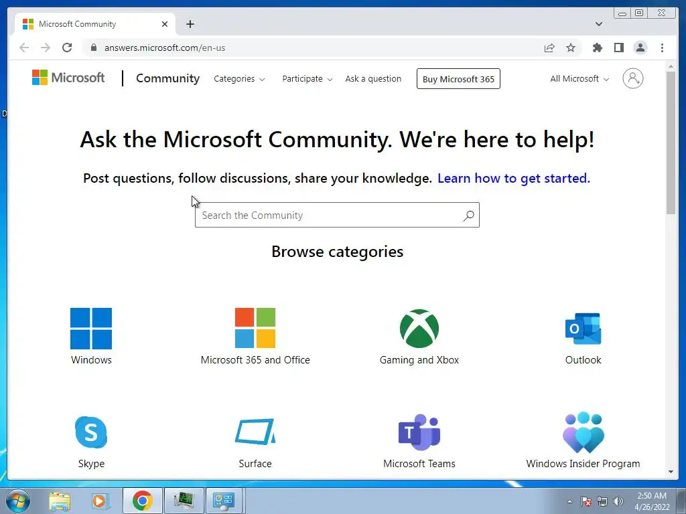Screen dimensions: 686x514
Task: Open the Windows category icon
Action: (x=91, y=328)
